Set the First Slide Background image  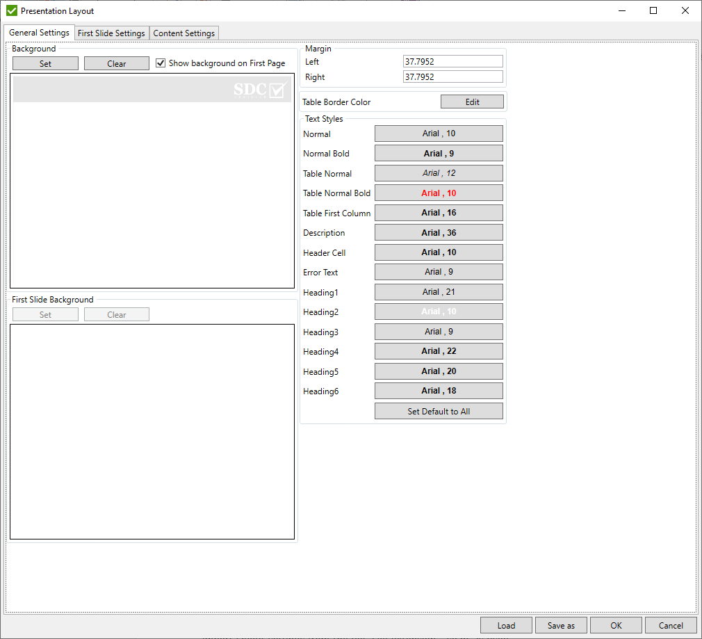[45, 314]
